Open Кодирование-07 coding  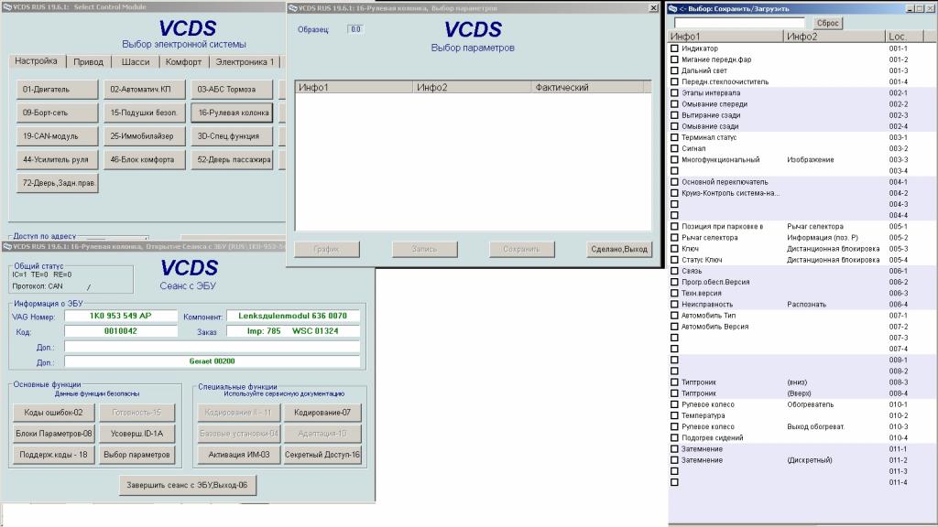click(322, 413)
